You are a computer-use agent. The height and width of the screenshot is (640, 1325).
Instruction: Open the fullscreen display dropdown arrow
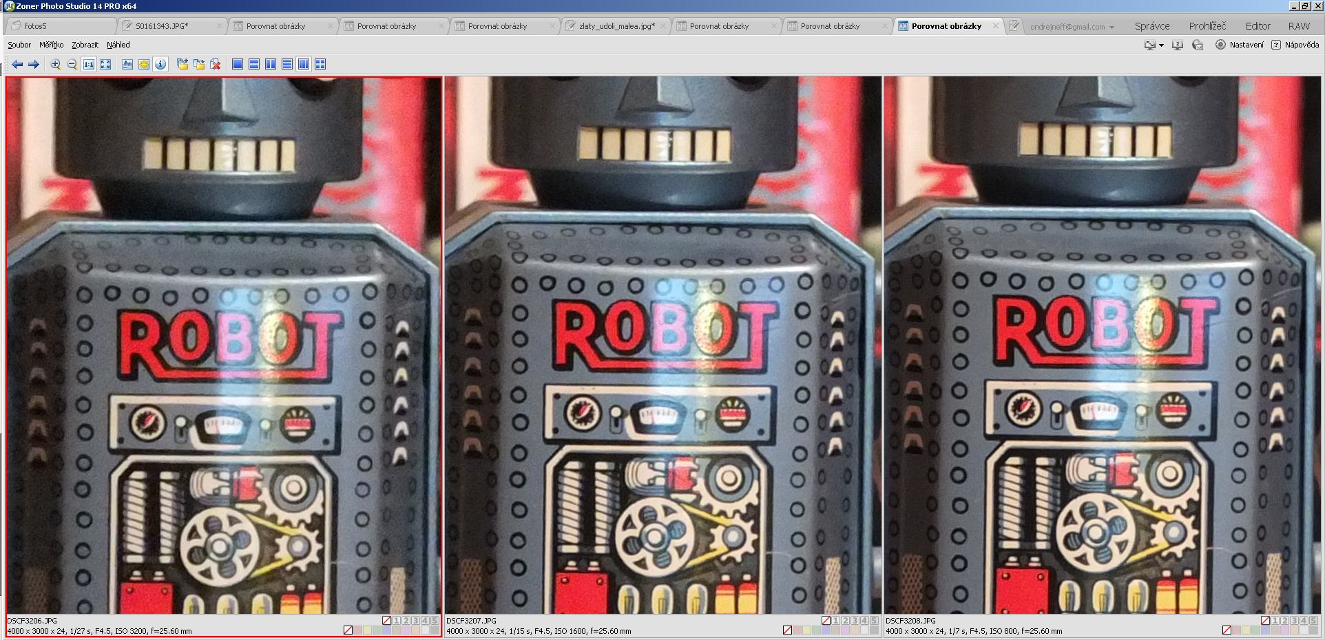pyautogui.click(x=1161, y=45)
